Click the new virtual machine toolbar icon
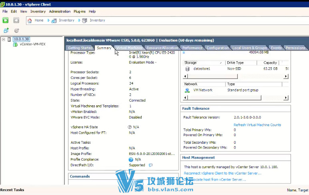The image size is (309, 195). (6, 30)
